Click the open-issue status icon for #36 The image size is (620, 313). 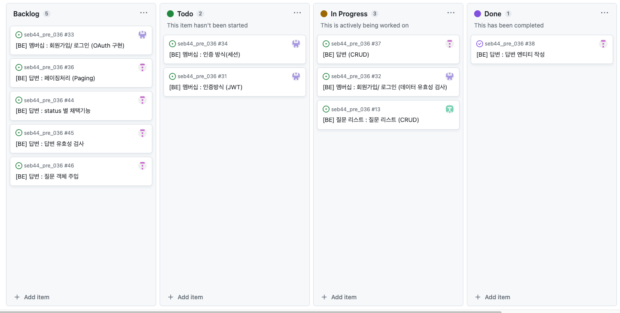tap(19, 67)
